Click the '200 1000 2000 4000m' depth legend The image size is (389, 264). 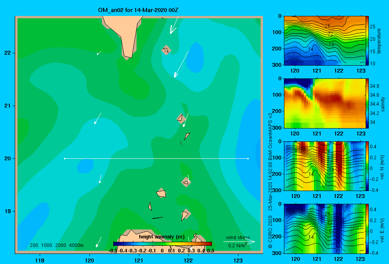(x=57, y=245)
